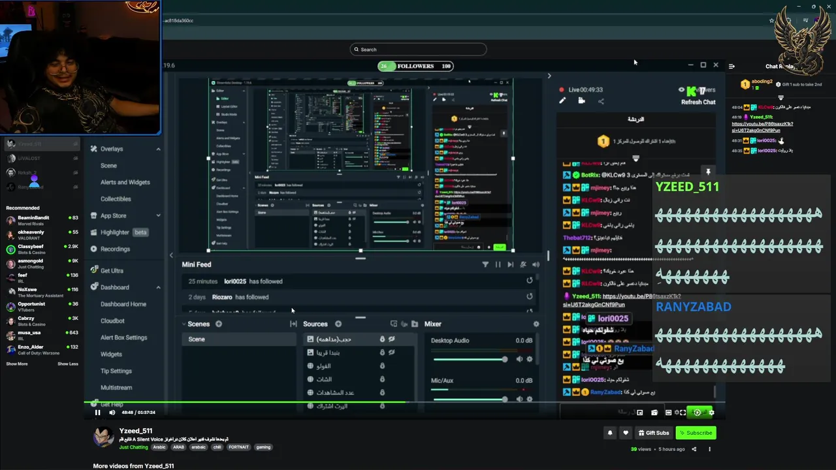Viewport: 836px width, 470px height.
Task: Click Get Ultra
Action: [106, 270]
